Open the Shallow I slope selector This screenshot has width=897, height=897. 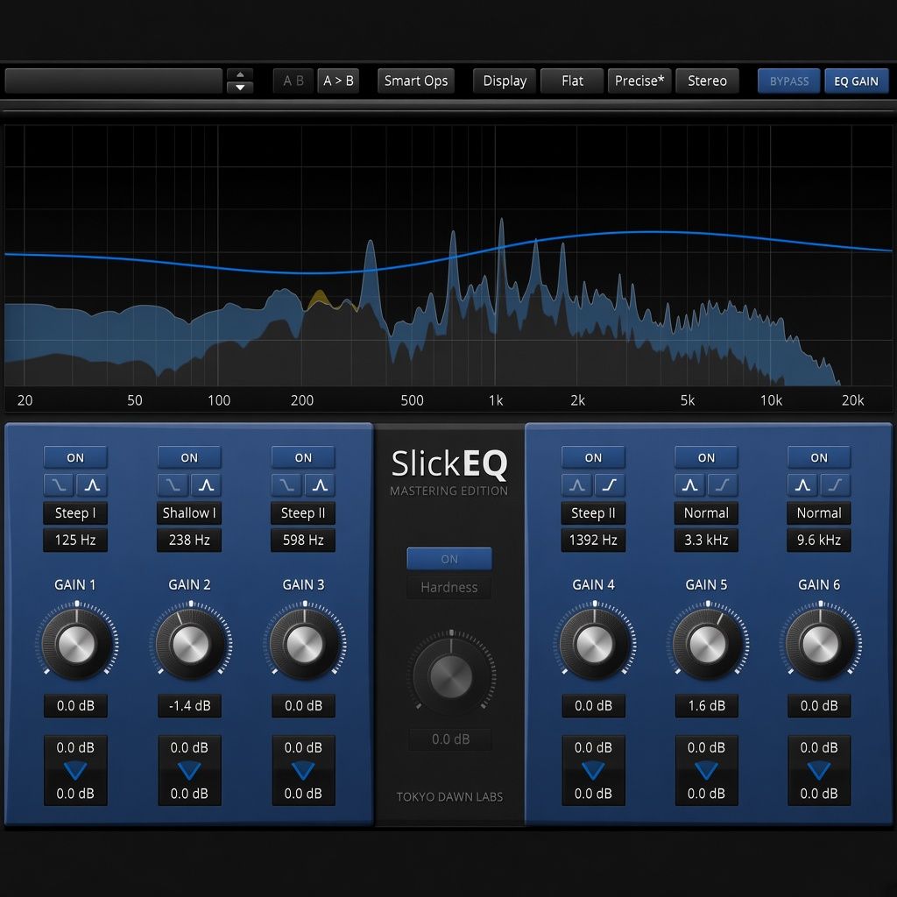[189, 513]
